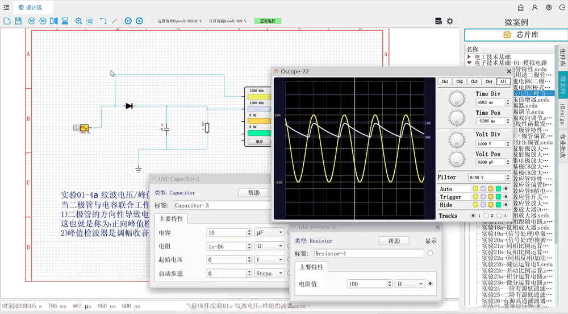Click 帮助 in Capacitor-3 window
568x314 pixels.
[x=253, y=192]
